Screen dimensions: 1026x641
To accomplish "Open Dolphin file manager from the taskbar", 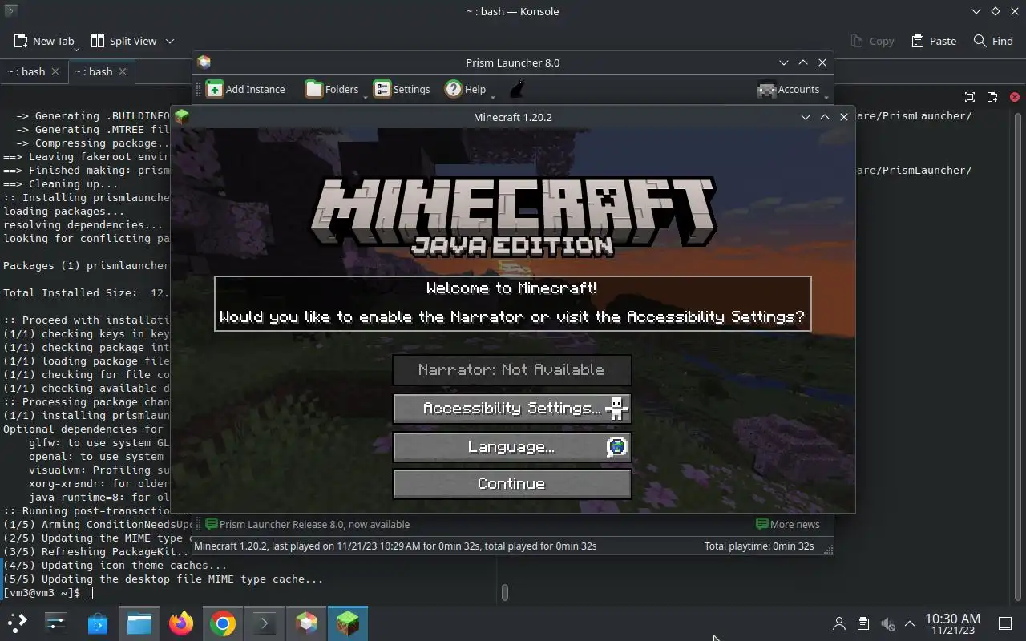I will [139, 623].
